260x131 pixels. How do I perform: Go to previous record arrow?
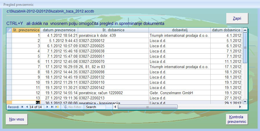pos(27,107)
